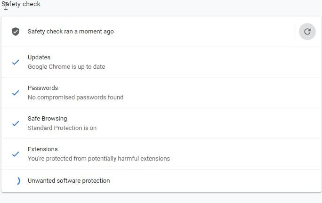
Task: Click the refresh safety check icon
Action: click(x=307, y=32)
